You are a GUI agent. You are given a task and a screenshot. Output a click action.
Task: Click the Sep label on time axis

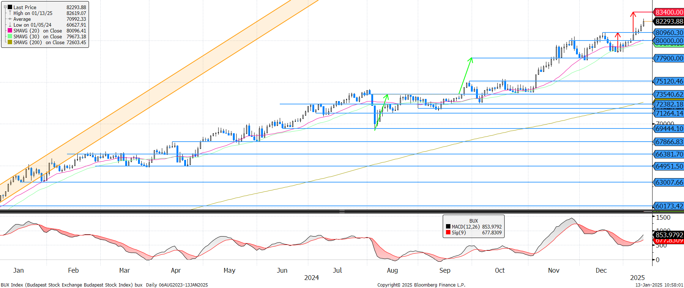coord(445,270)
